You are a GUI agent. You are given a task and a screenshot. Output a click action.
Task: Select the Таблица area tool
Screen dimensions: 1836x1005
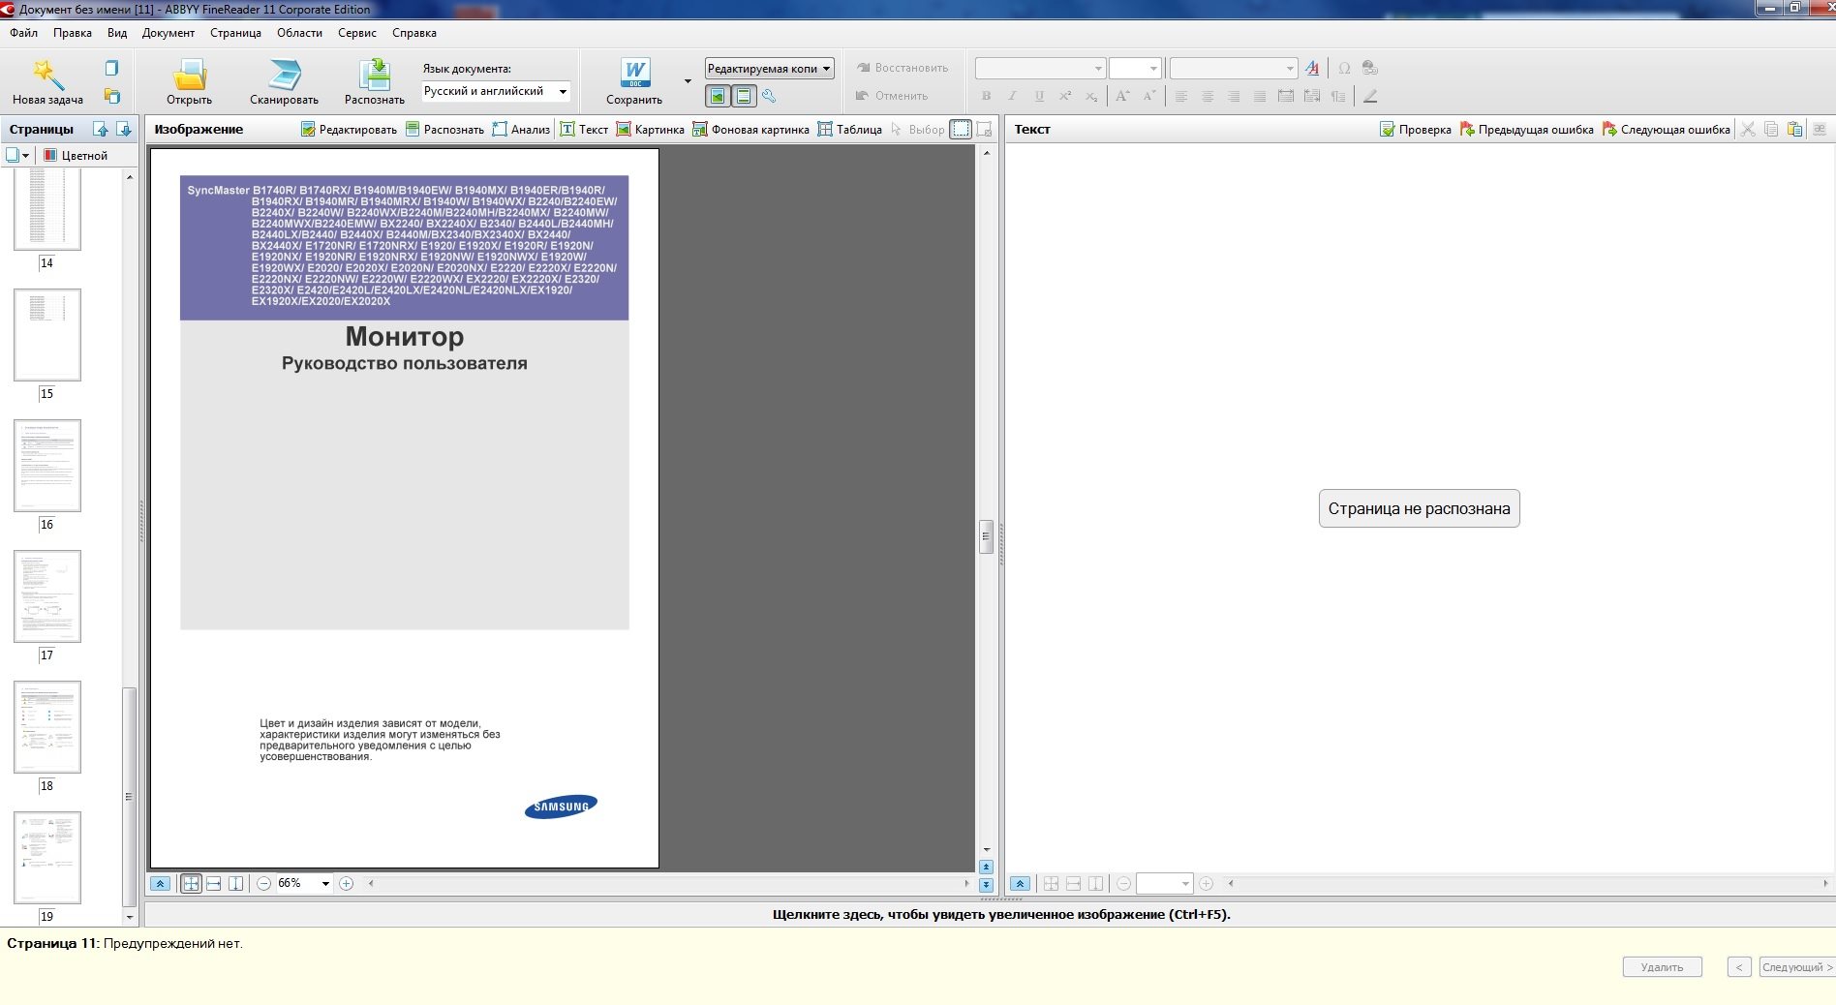(x=849, y=130)
